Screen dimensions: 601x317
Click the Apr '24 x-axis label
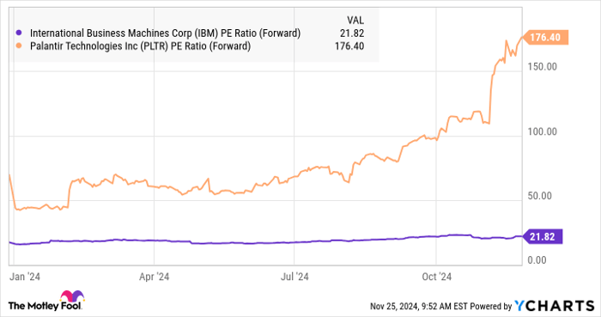(154, 277)
